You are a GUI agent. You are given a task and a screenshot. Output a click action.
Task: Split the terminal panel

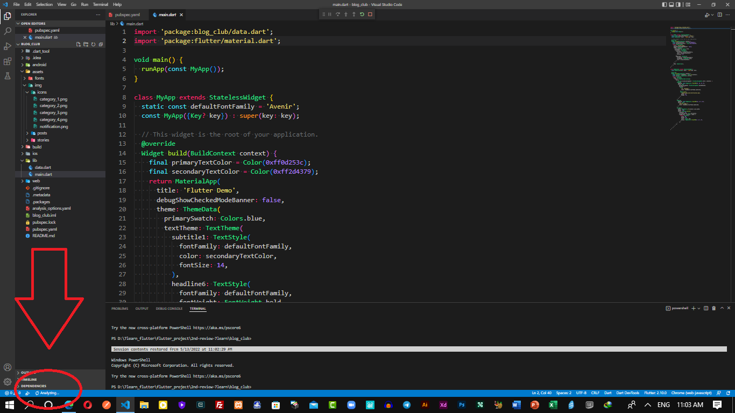click(x=705, y=308)
